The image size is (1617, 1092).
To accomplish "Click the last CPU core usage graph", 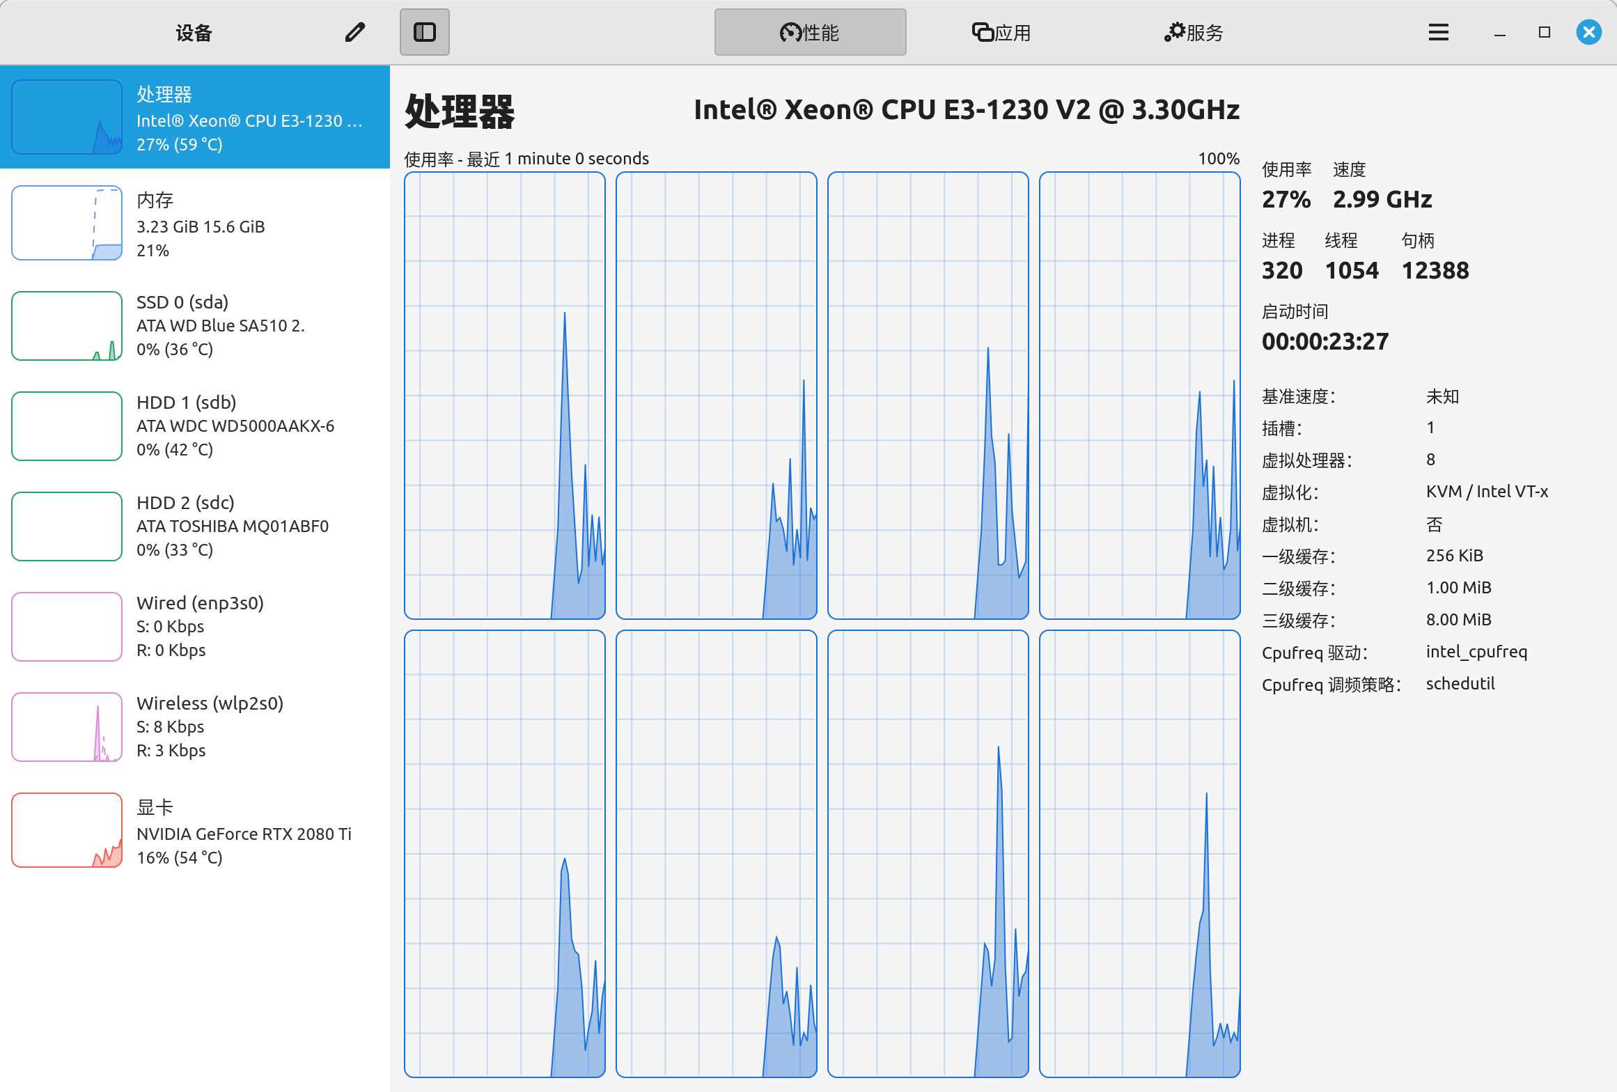I will pos(1139,854).
